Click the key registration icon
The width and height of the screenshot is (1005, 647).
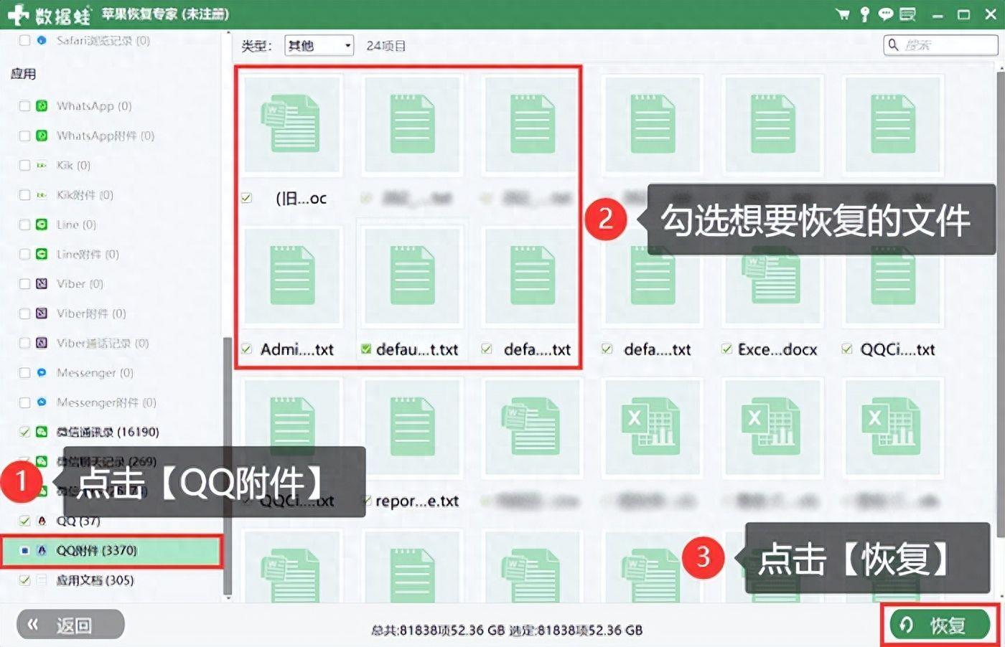click(x=864, y=14)
